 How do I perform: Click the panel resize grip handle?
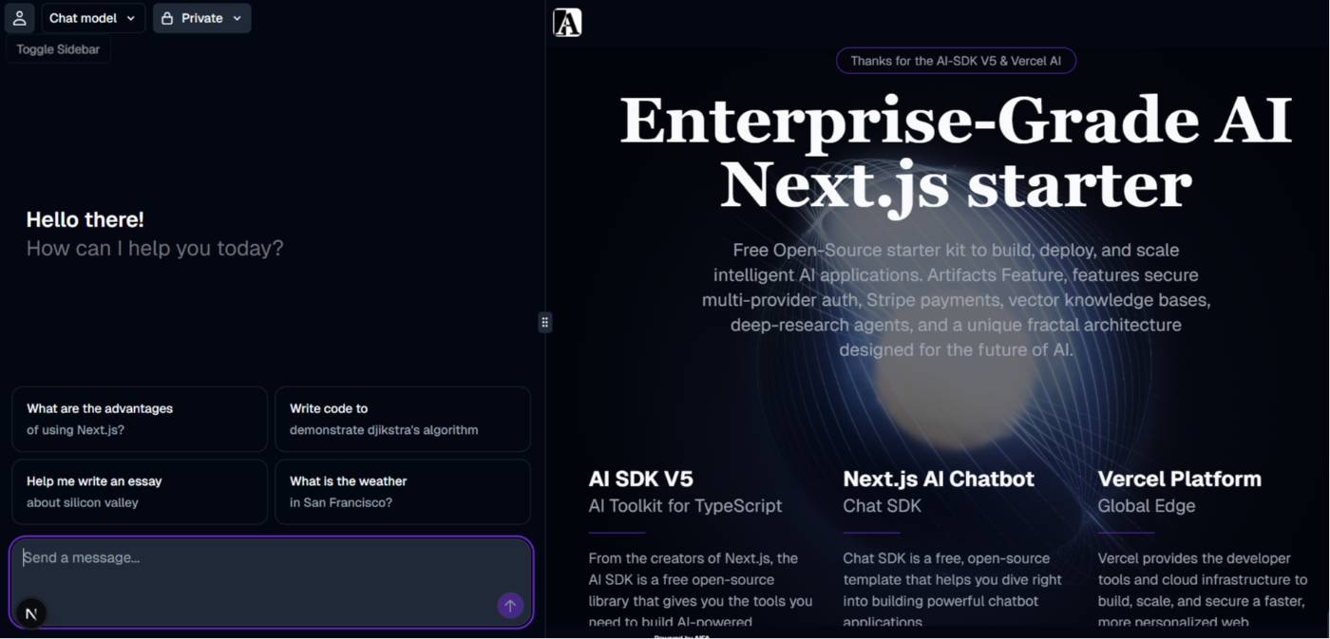[544, 322]
